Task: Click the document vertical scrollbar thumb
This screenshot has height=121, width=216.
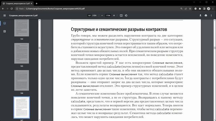Action: (x=215, y=48)
